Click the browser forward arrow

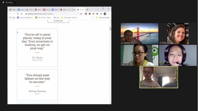(14, 14)
